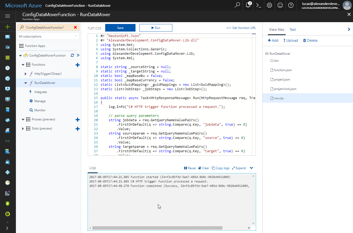The height and width of the screenshot is (233, 353).
Task: Open the Dashboard icon in the sidebar
Action: pos(8,37)
